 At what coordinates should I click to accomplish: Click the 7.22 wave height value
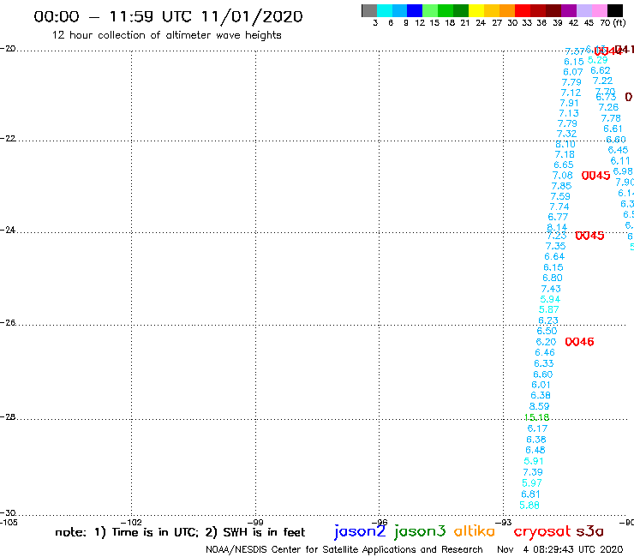(603, 81)
